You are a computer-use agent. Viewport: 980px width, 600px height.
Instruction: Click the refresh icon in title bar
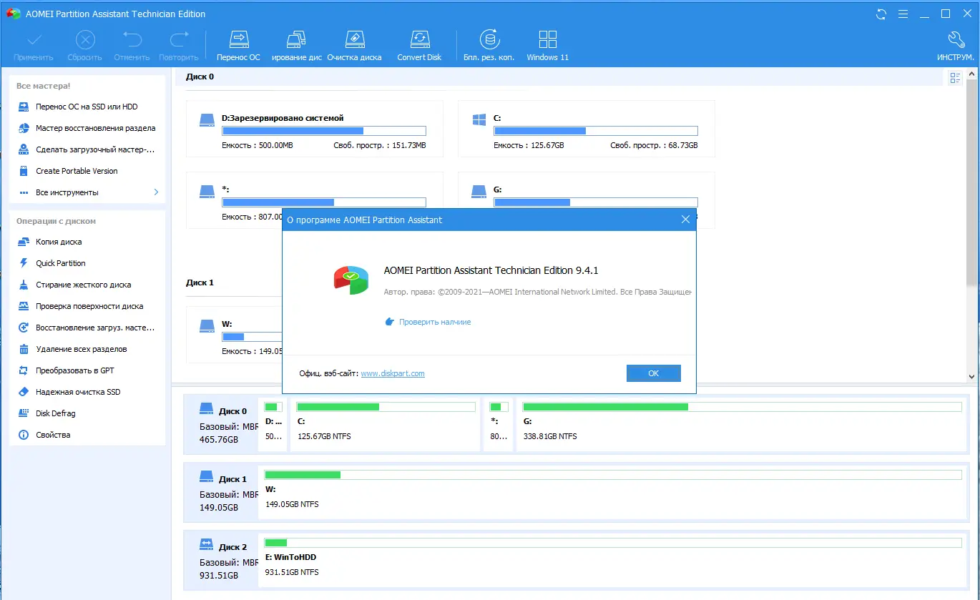point(880,14)
